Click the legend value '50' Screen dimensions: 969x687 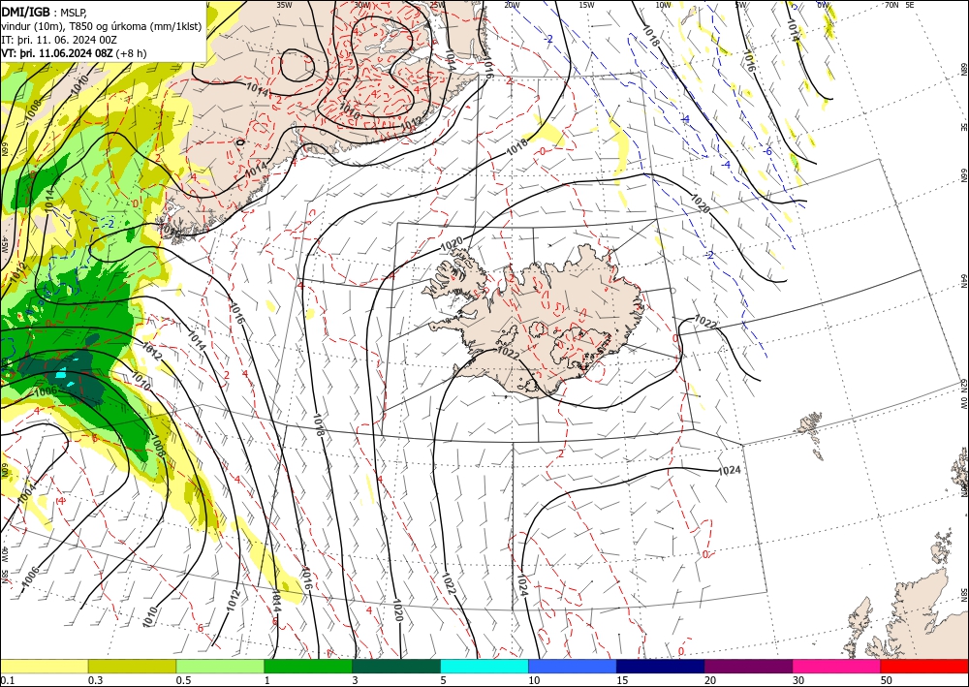point(887,680)
